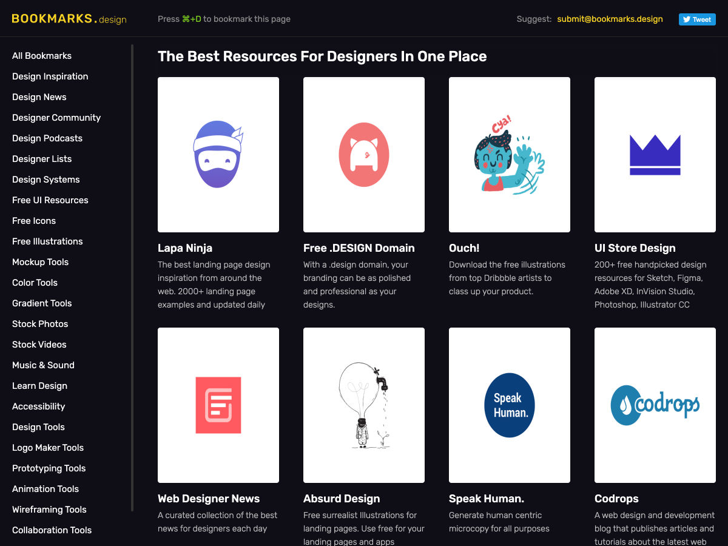Open the Accessibility category
Screen dimensions: 728x546
pyautogui.click(x=38, y=406)
